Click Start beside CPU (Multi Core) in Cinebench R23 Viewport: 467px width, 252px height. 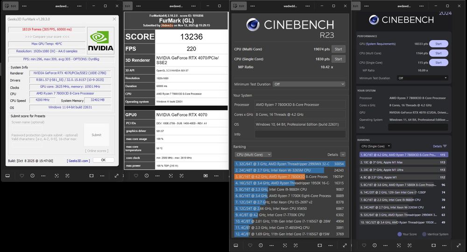click(x=338, y=49)
